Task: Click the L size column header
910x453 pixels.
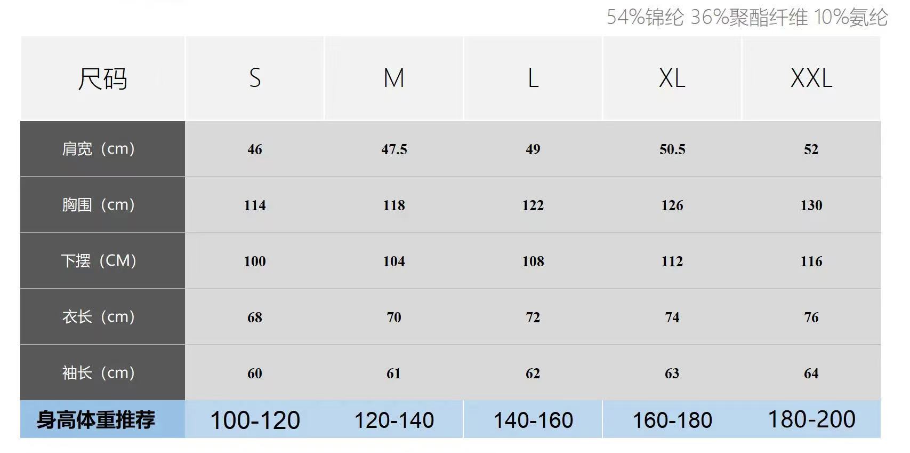Action: (x=533, y=78)
